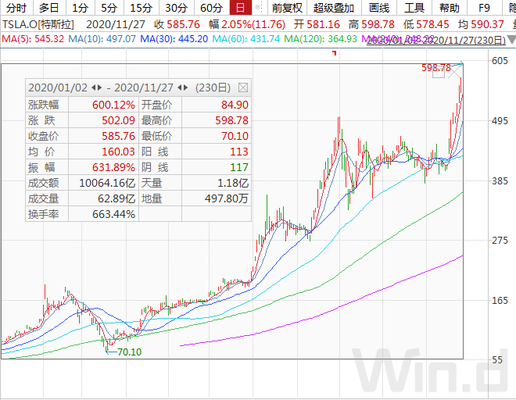Image resolution: width=516 pixels, height=400 pixels.
Task: Click the X icon at the chart's top-right corner
Action: point(455,71)
